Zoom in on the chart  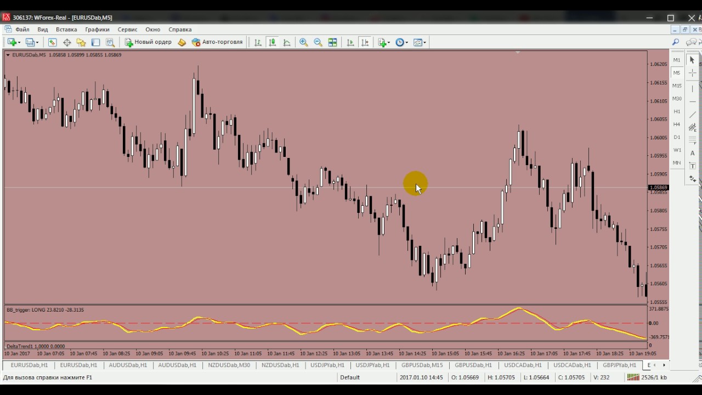click(x=303, y=42)
